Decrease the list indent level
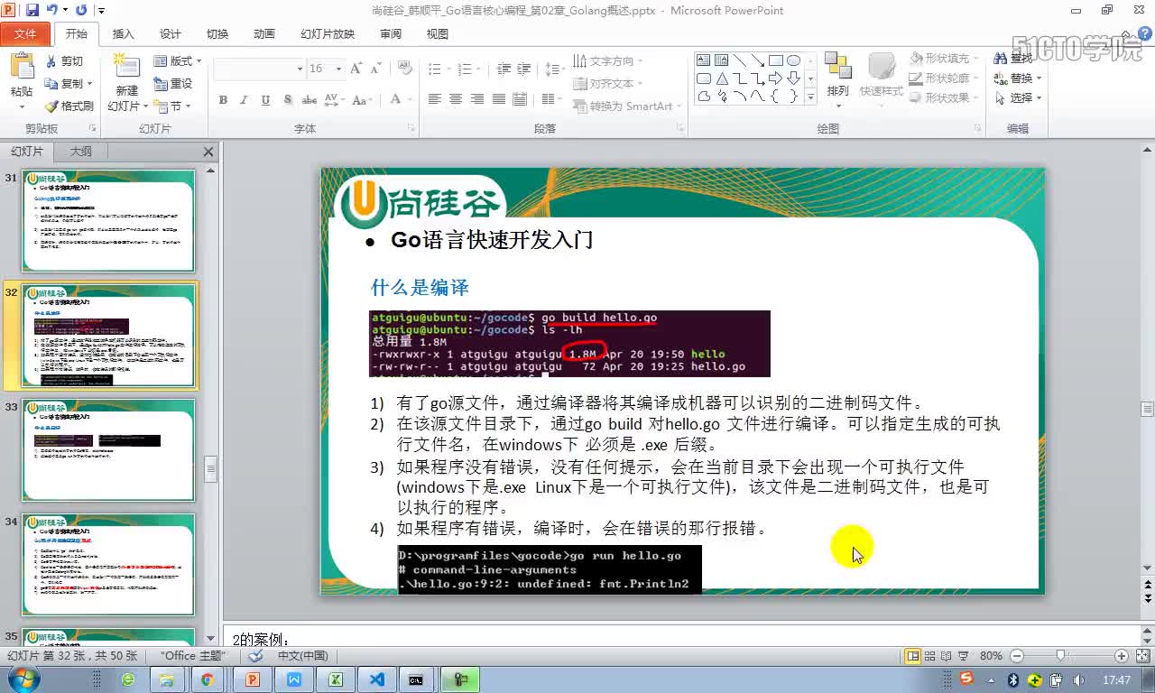The height and width of the screenshot is (693, 1155). pos(504,69)
